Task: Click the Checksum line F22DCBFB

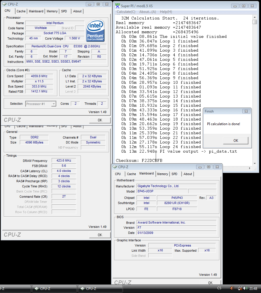Action: pos(139,160)
